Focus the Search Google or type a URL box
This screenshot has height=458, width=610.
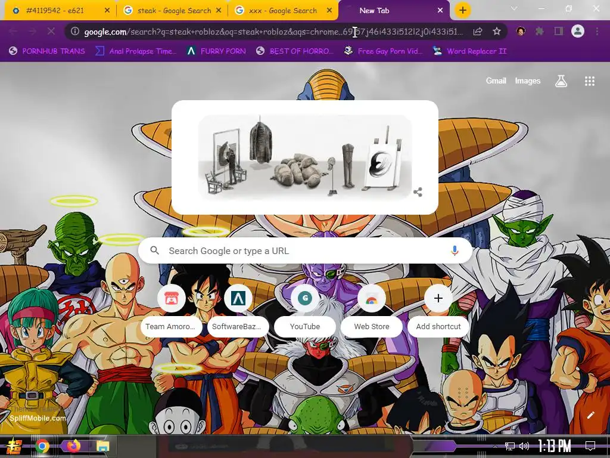[x=306, y=251]
